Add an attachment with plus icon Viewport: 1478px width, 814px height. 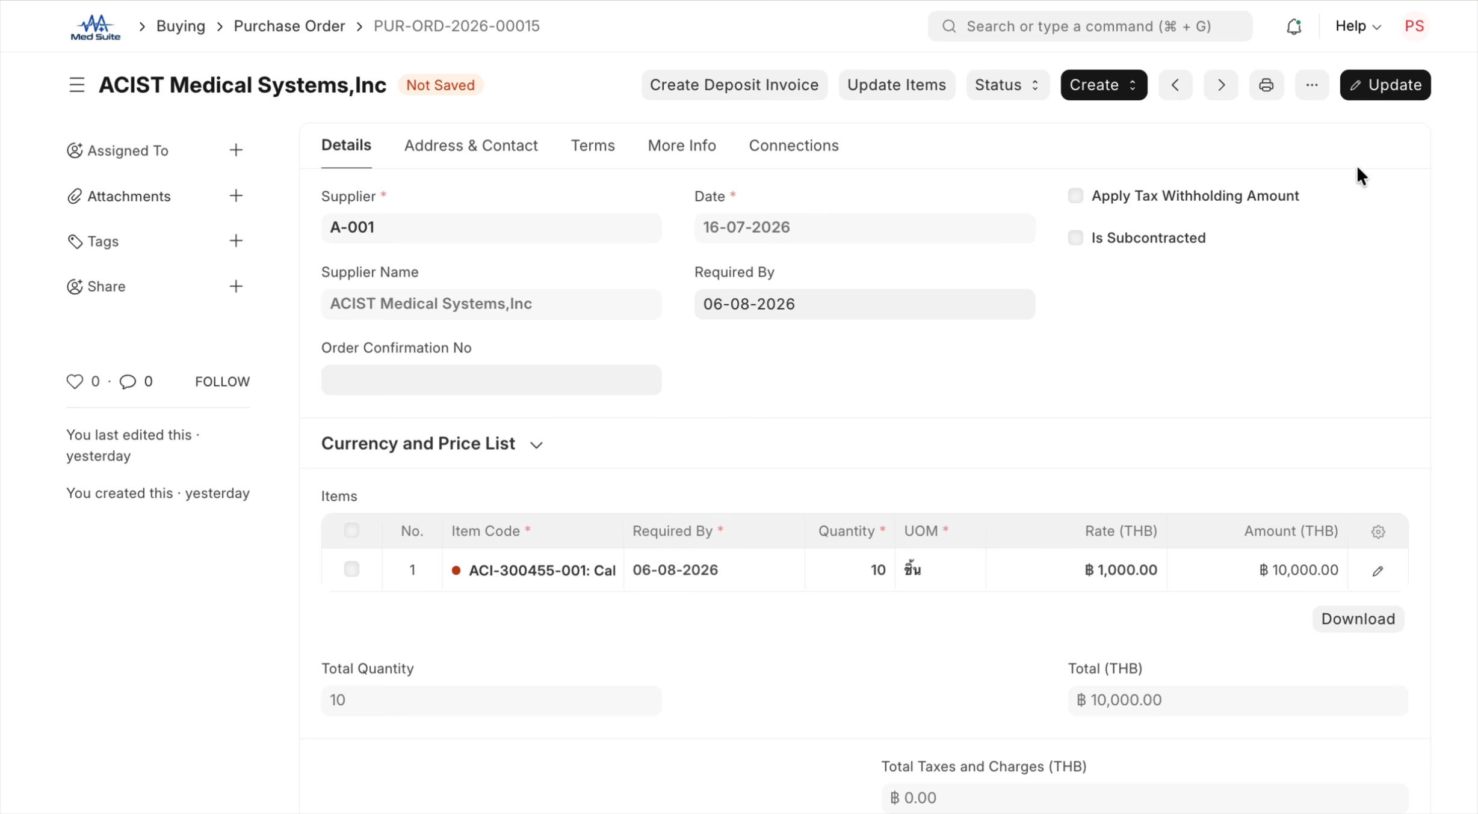coord(236,196)
